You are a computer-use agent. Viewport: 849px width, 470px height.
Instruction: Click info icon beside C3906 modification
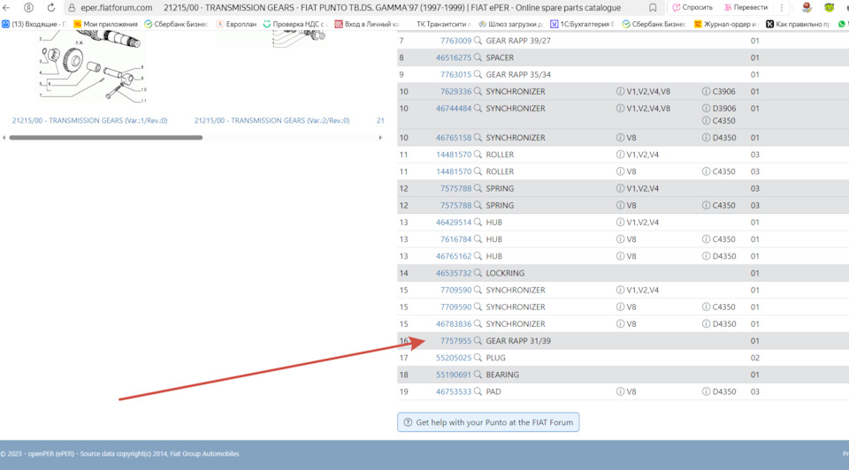coord(706,91)
